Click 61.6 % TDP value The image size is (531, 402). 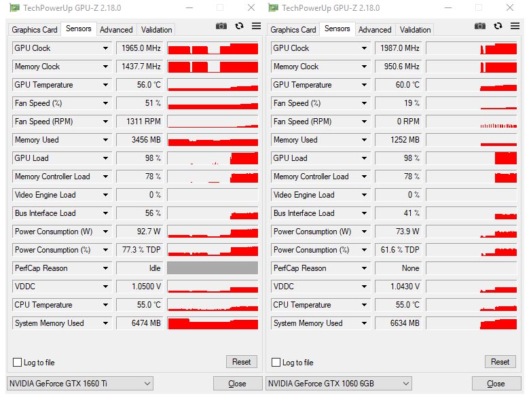(x=398, y=250)
